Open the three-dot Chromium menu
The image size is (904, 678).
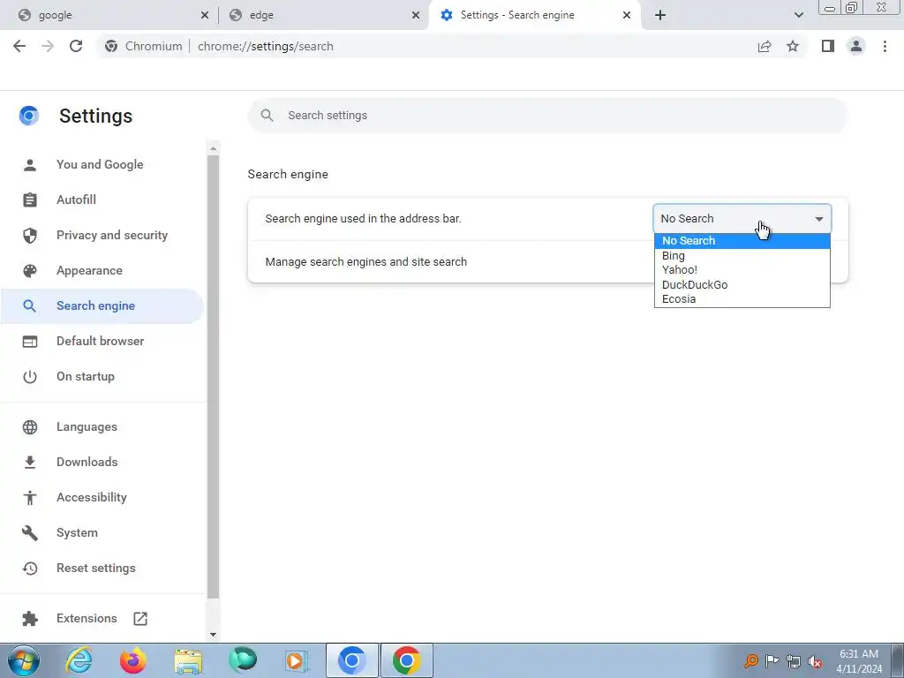tap(885, 46)
